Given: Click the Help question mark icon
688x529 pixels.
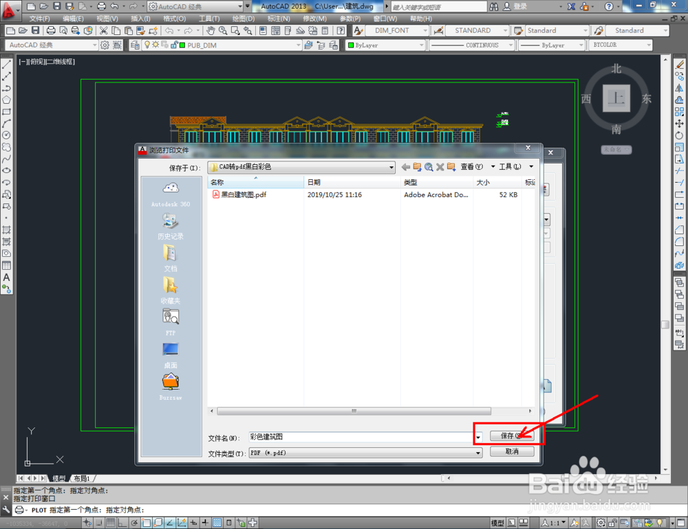Looking at the screenshot, I should tap(609, 7).
